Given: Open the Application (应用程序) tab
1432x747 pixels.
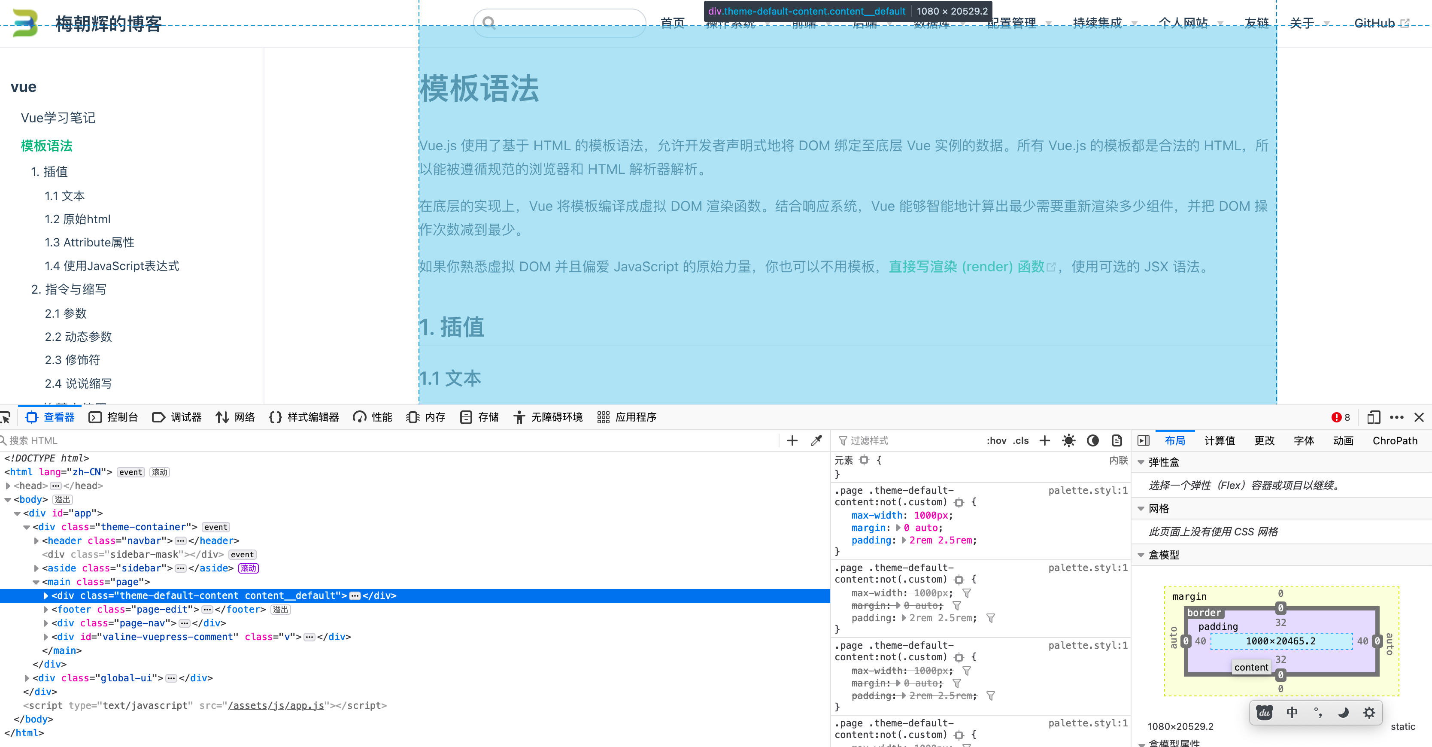Looking at the screenshot, I should [627, 417].
